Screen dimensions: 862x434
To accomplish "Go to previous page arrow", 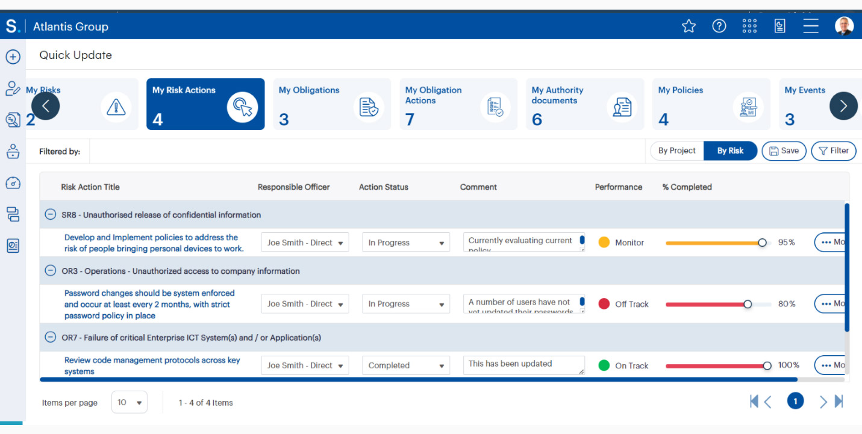I will [768, 401].
